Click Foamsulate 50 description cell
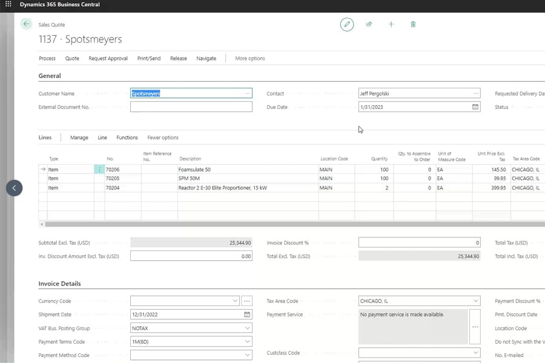Image resolution: width=545 pixels, height=363 pixels. pyautogui.click(x=248, y=169)
